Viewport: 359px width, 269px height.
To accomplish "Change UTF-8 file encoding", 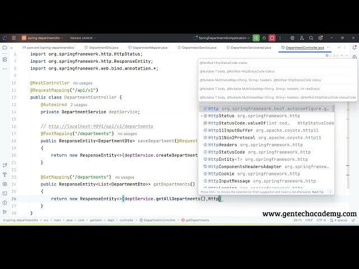I will point(321,220).
